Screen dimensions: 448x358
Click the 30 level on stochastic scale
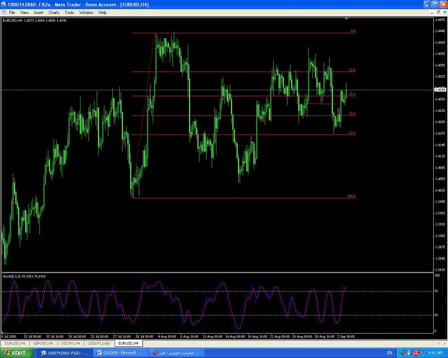pos(436,315)
